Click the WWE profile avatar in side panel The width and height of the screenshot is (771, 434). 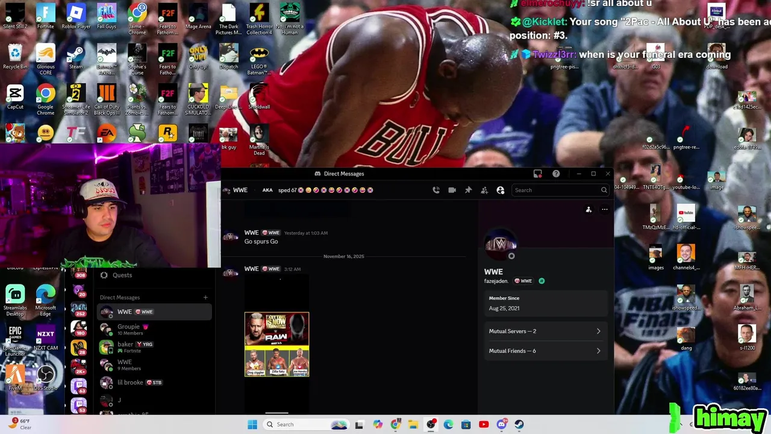coord(501,244)
